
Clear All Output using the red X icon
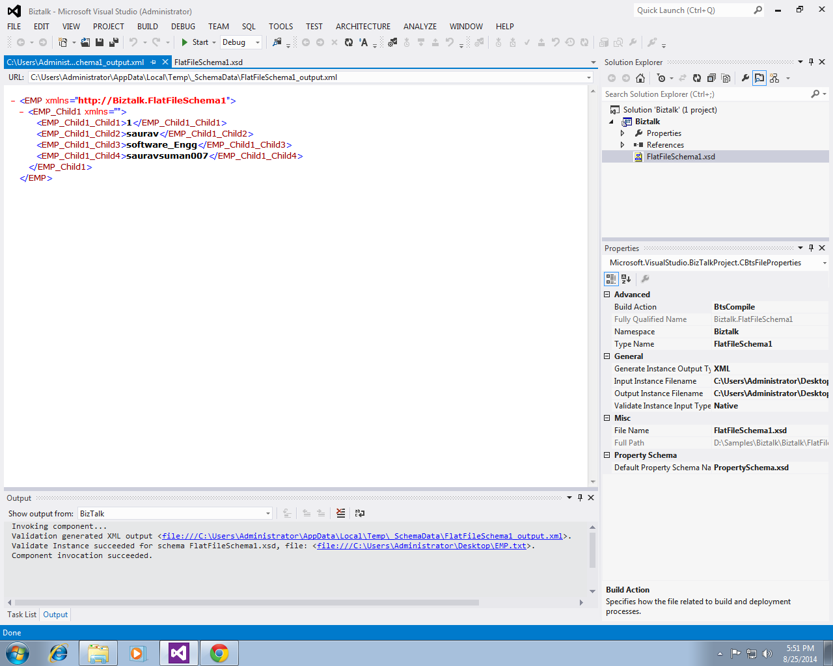click(x=340, y=513)
